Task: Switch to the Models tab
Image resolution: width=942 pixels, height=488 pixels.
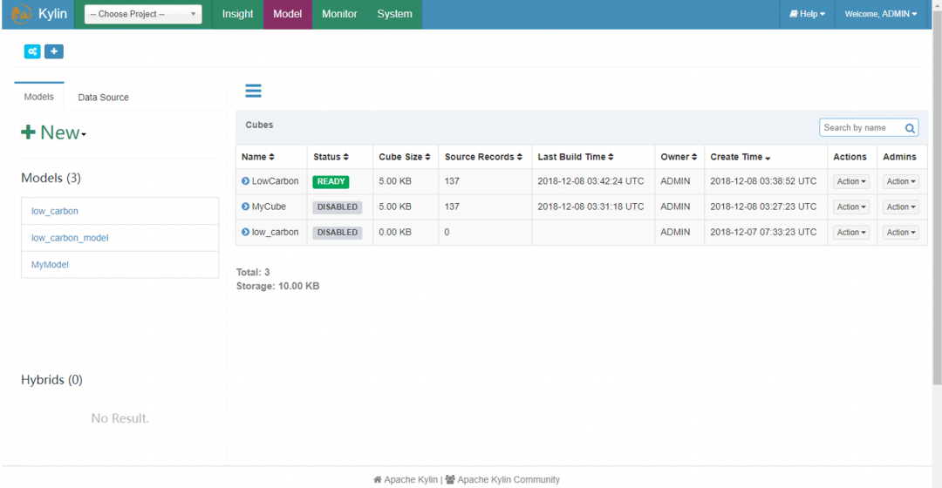Action: pos(39,97)
